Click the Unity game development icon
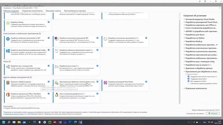 point(8,67)
